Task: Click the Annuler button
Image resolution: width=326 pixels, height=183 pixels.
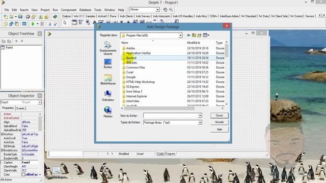Action: [219, 122]
